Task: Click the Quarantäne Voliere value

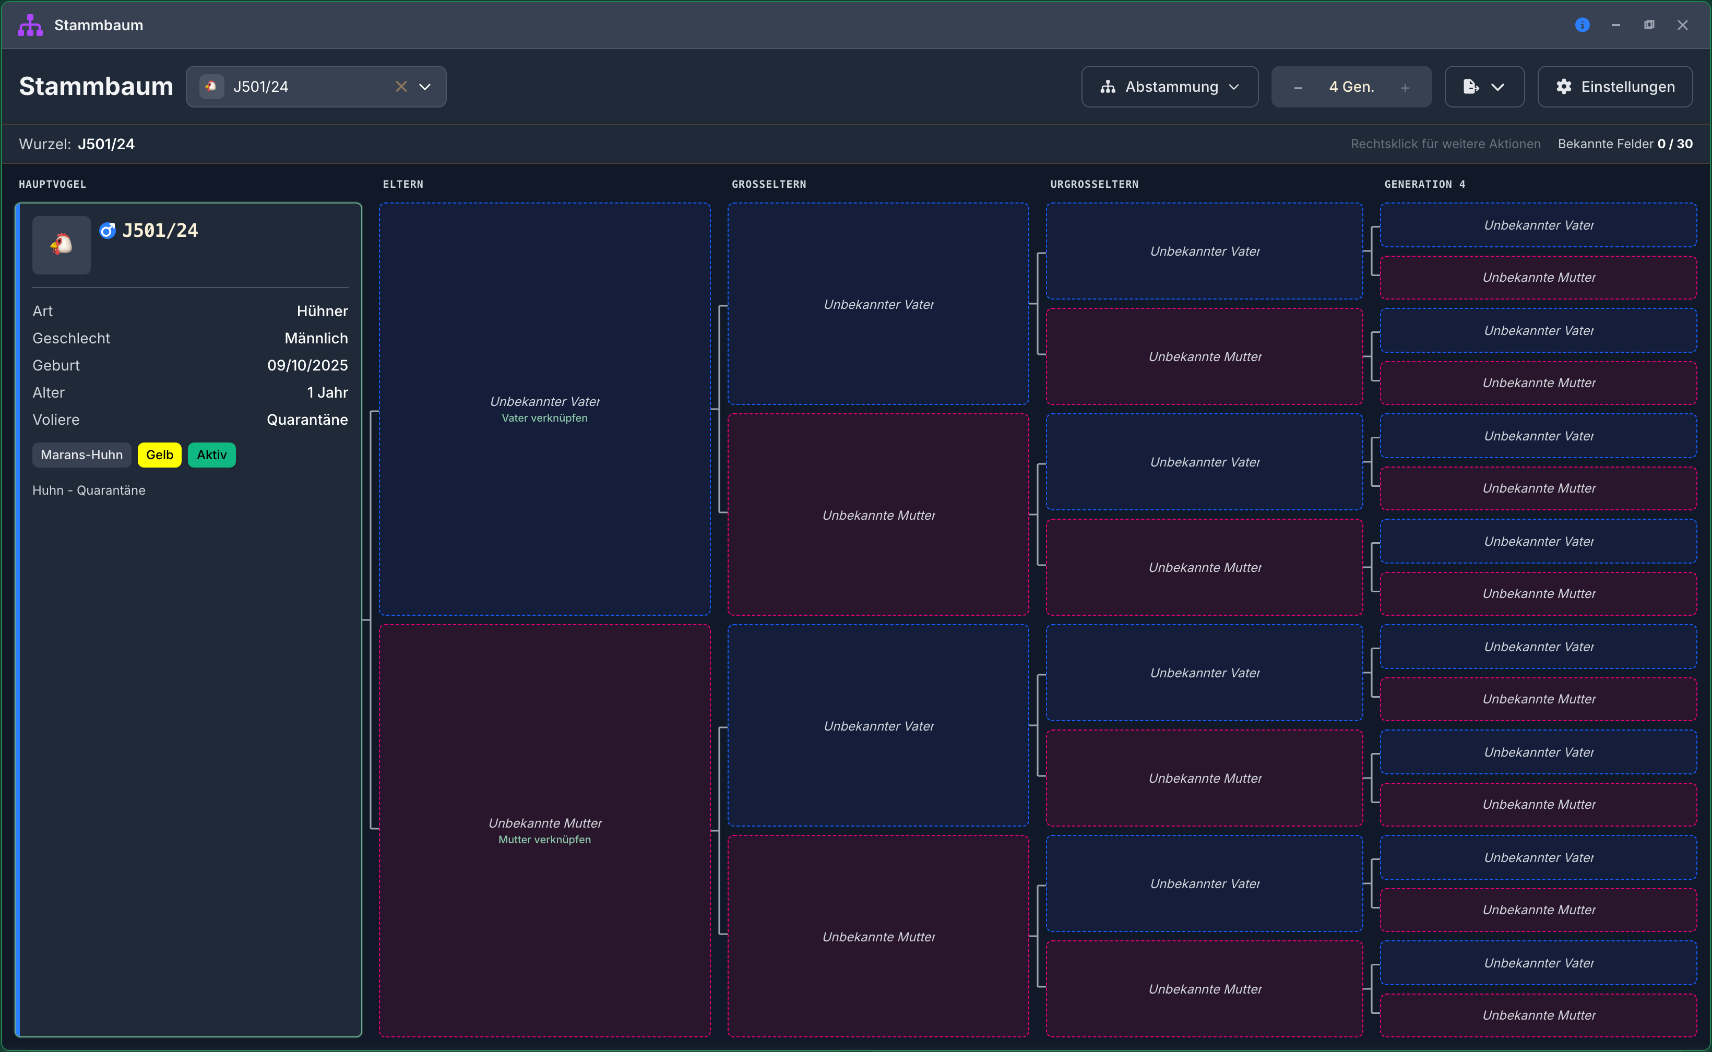Action: pyautogui.click(x=307, y=420)
